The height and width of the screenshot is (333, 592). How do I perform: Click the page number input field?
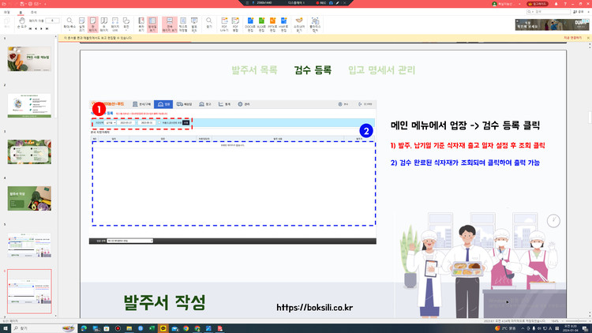pyautogui.click(x=52, y=21)
